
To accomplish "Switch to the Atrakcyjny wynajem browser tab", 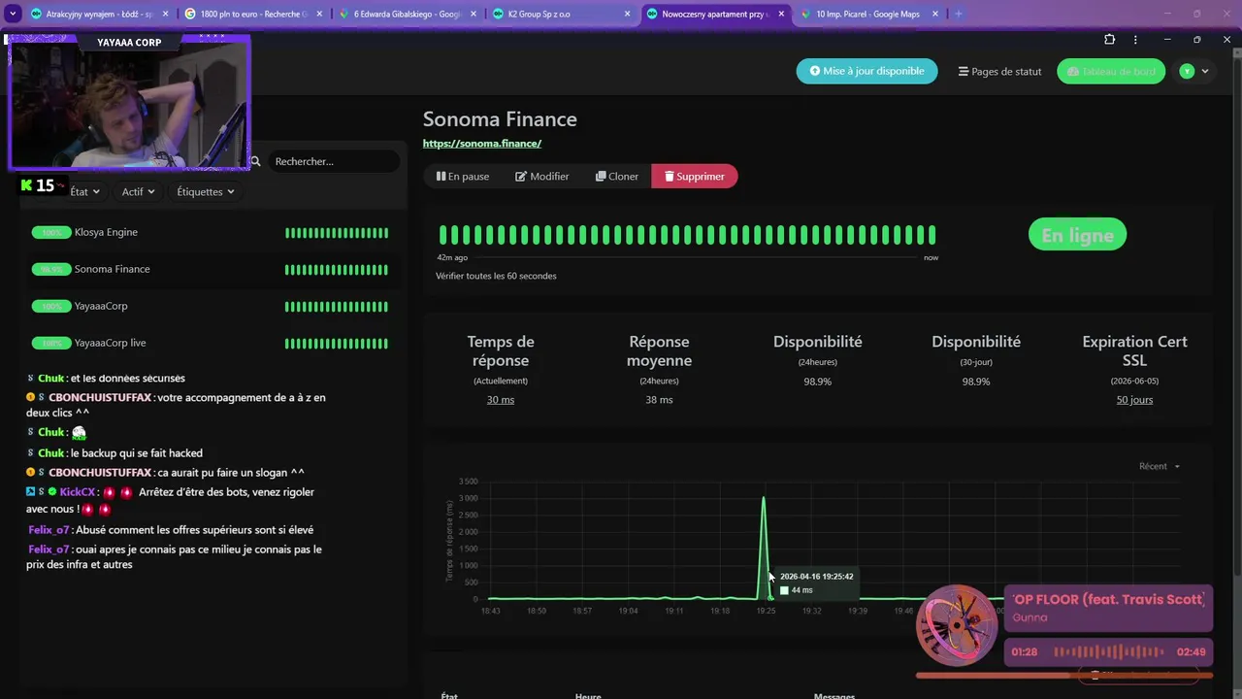I will [92, 15].
